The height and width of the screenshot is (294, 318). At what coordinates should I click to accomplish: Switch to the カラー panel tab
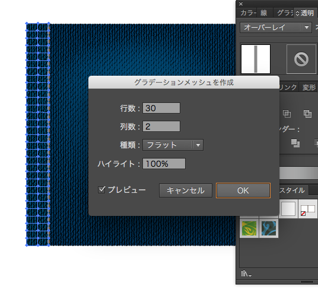point(247,13)
